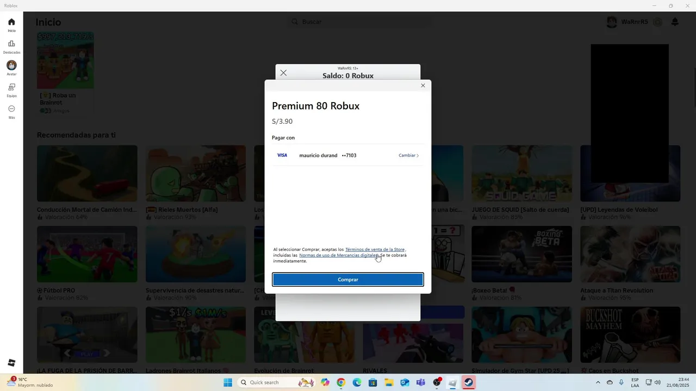Select the Visa mauricio durand card row
The height and width of the screenshot is (391, 696).
tap(348, 155)
